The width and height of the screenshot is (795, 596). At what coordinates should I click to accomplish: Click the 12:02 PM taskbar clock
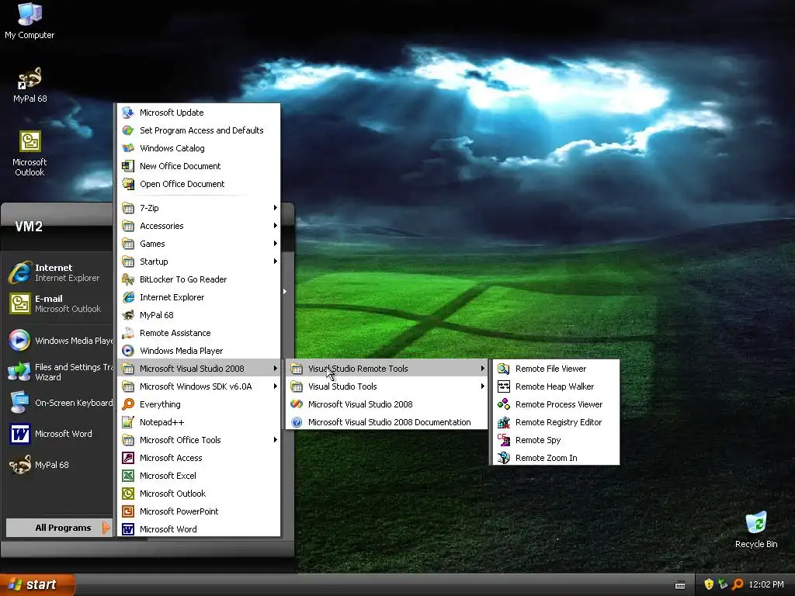pos(766,584)
